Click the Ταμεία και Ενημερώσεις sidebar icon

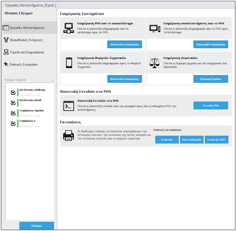[6, 52]
